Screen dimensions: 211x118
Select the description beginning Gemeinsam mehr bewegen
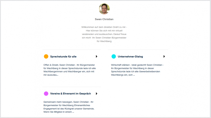click(x=69, y=107)
